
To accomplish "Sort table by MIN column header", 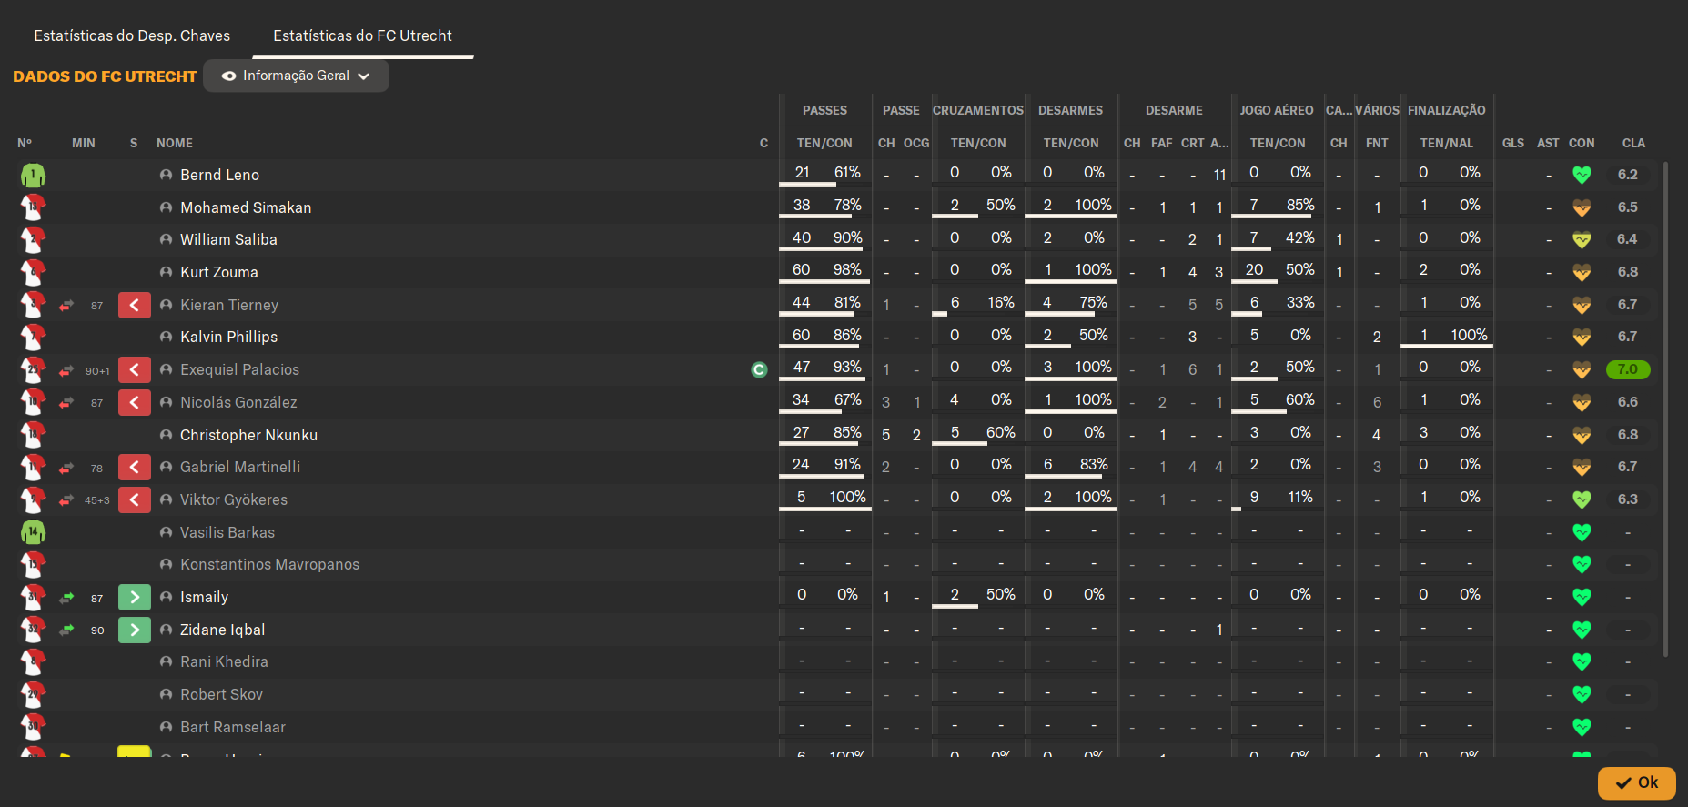I will point(84,143).
